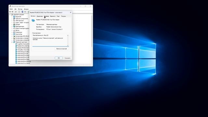Select the LogMeIn Hamachi adapter icon
Image resolution: width=208 pixels, height=117 pixels.
[16, 44]
